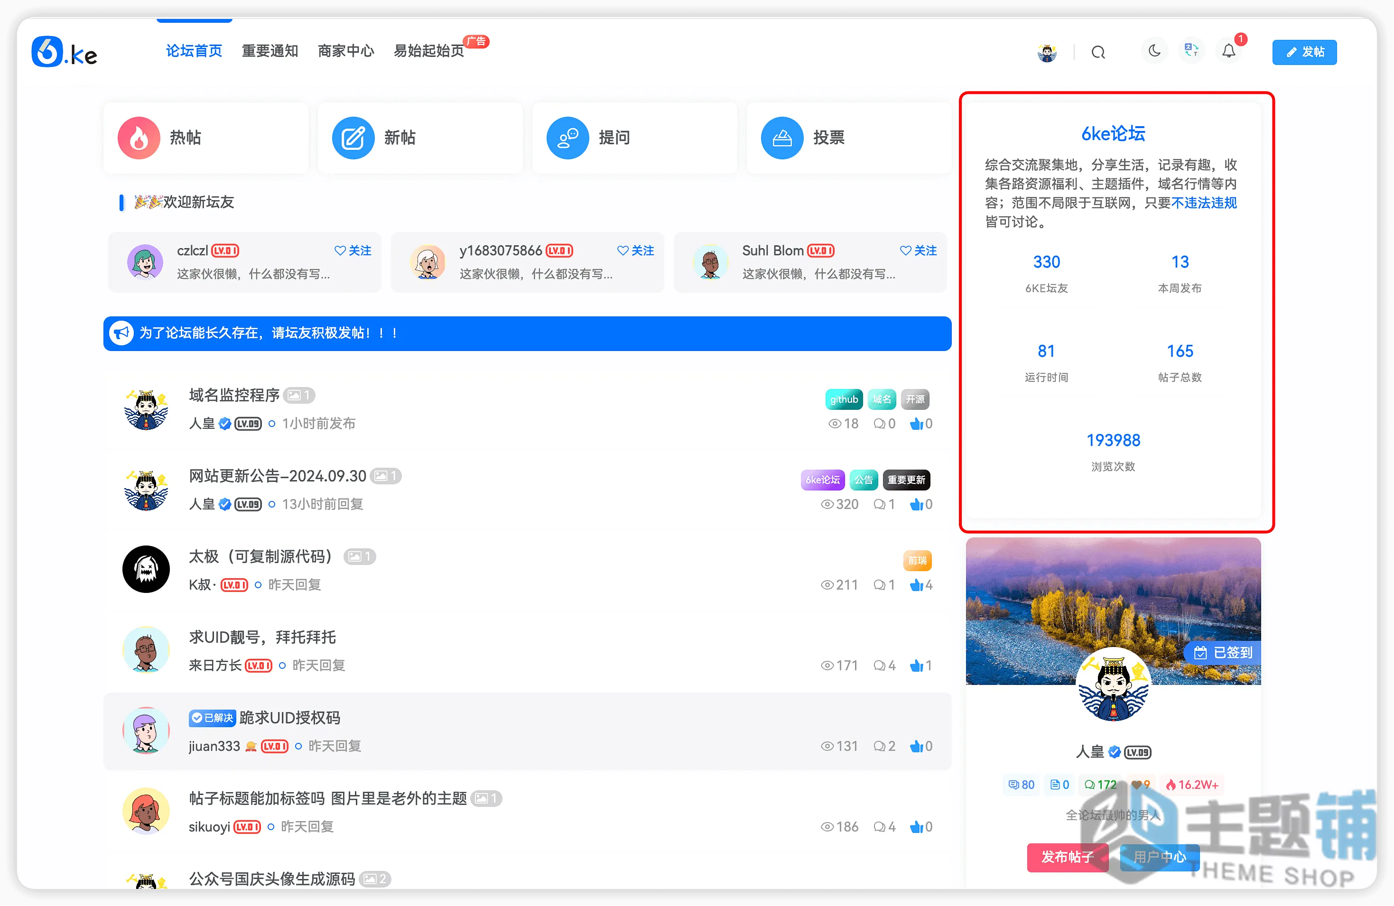The image size is (1394, 906).
Task: Open 人皇 profile avatar in sidebar
Action: [x=1114, y=684]
